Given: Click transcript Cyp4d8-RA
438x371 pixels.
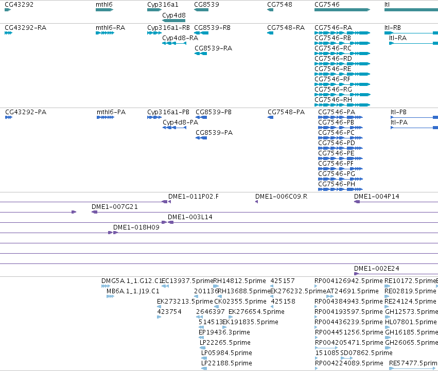Looking at the screenshot, I should click(x=174, y=43).
